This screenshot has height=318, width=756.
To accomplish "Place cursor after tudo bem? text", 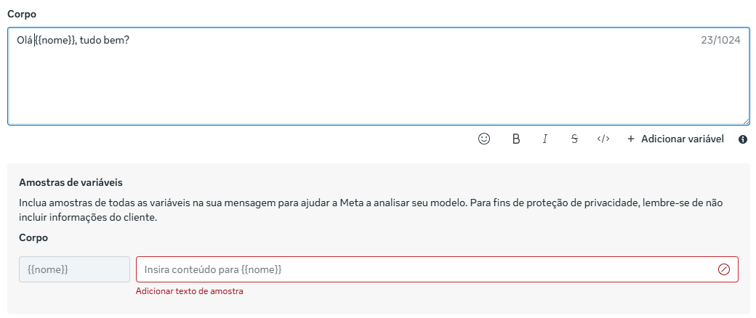I will point(130,41).
